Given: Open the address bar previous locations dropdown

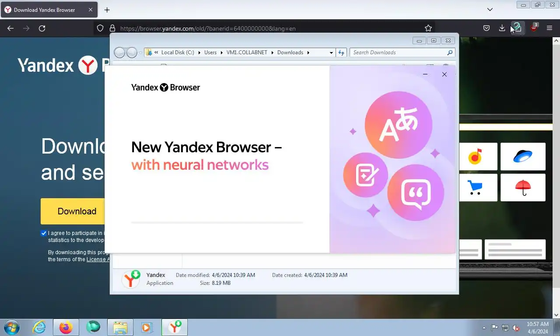Looking at the screenshot, I should [x=331, y=52].
